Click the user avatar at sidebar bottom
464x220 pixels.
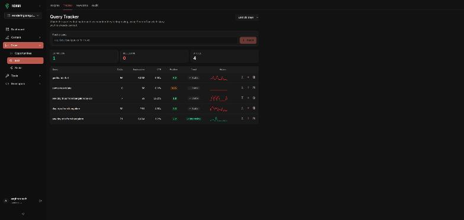click(x=6, y=201)
